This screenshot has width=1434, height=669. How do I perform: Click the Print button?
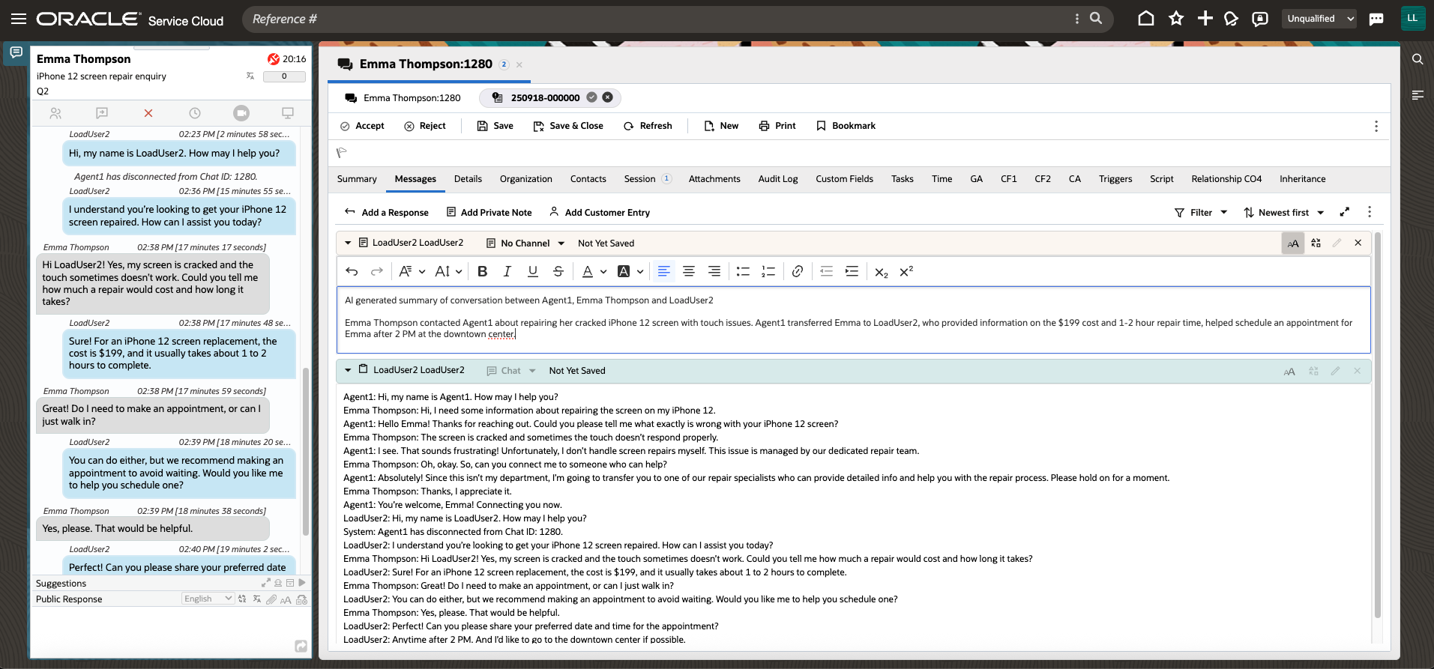pyautogui.click(x=777, y=126)
